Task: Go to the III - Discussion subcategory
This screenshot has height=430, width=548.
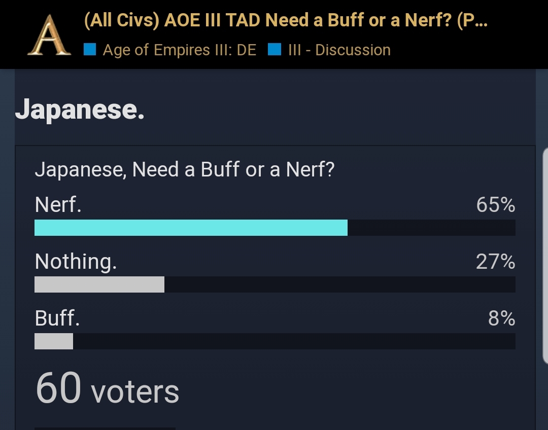Action: coord(339,50)
